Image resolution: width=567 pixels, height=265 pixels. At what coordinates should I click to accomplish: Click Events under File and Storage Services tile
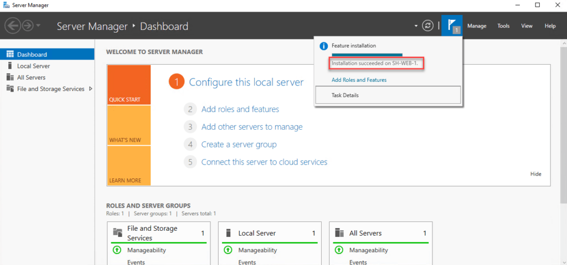coord(136,262)
